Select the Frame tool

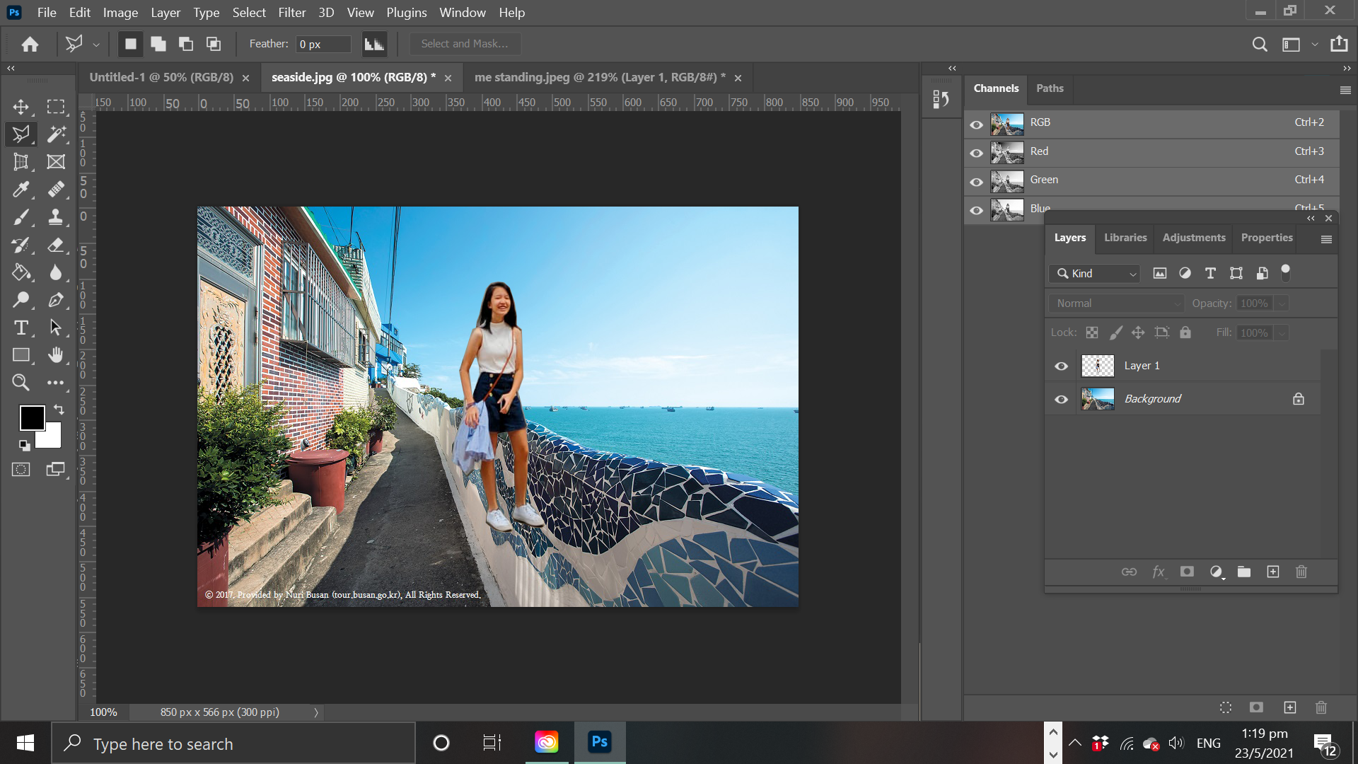tap(56, 162)
